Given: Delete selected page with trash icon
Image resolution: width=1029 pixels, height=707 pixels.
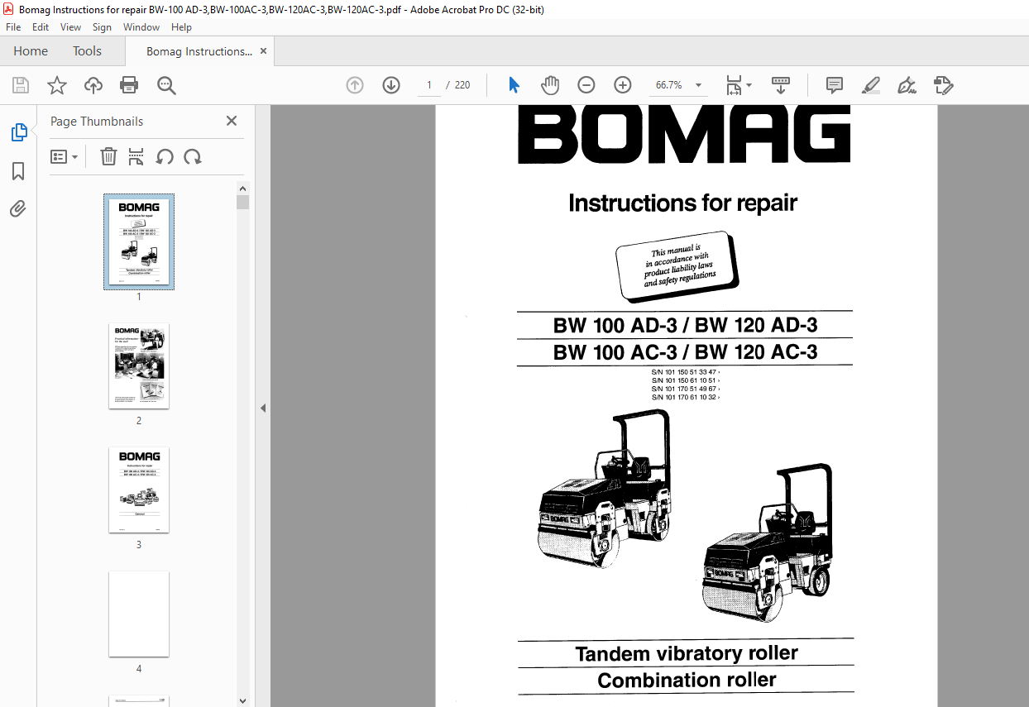Looking at the screenshot, I should click(108, 156).
